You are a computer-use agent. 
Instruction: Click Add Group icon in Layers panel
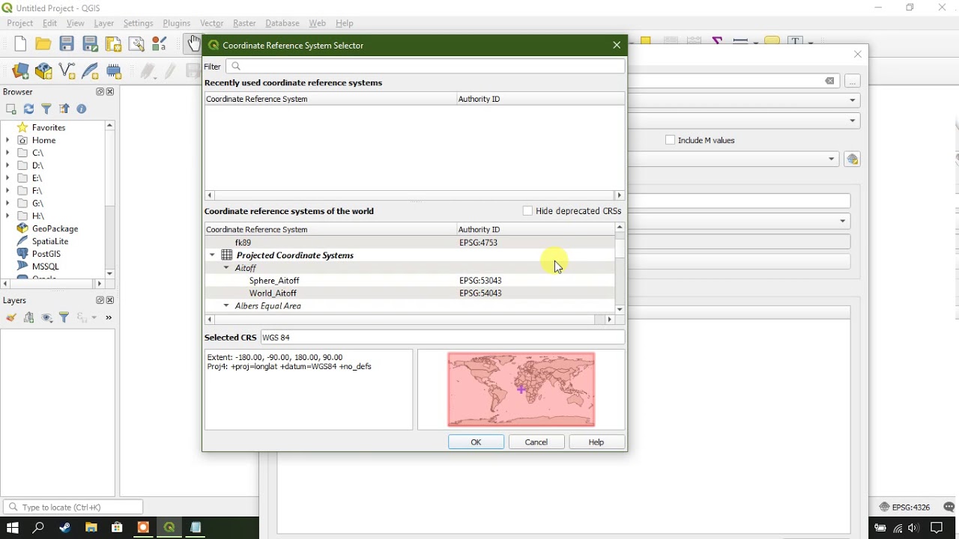pos(29,318)
